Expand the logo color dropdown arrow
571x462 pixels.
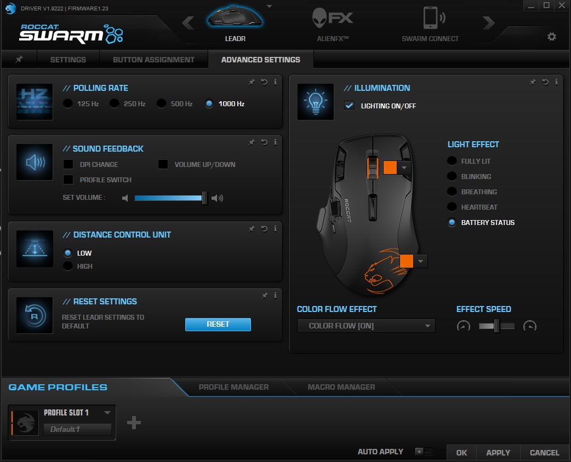tap(421, 261)
